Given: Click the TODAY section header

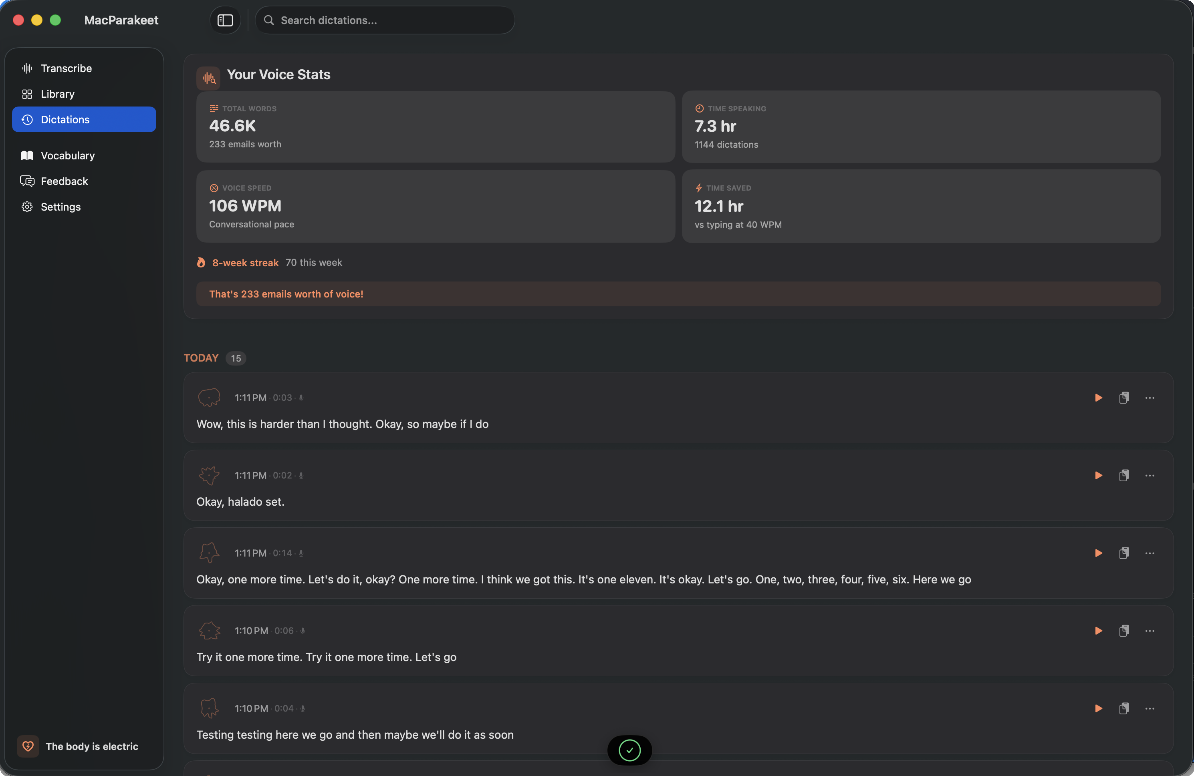Looking at the screenshot, I should coord(201,358).
